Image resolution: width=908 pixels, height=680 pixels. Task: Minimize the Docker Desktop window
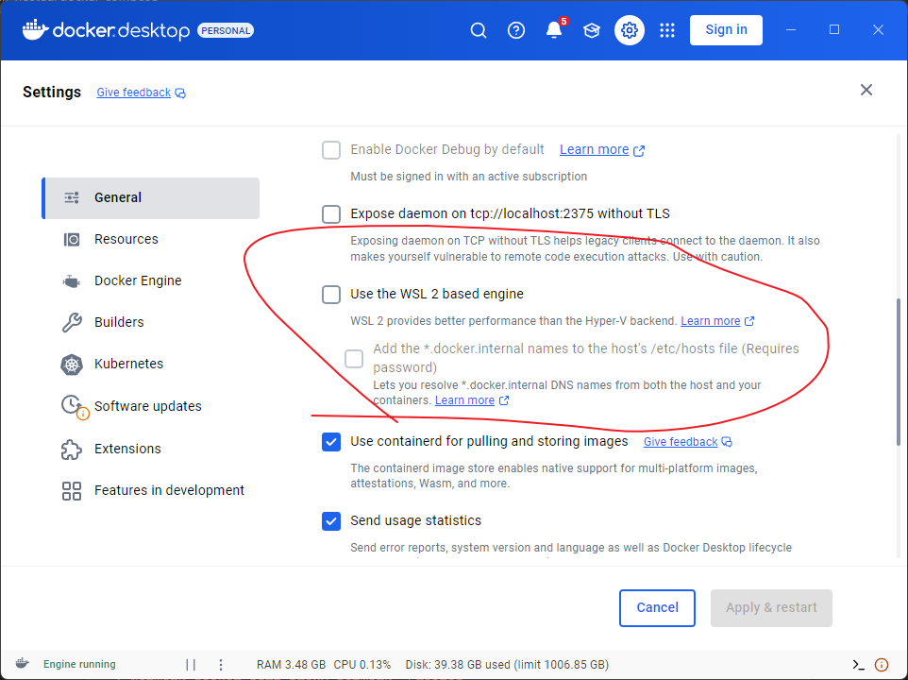[x=790, y=29]
